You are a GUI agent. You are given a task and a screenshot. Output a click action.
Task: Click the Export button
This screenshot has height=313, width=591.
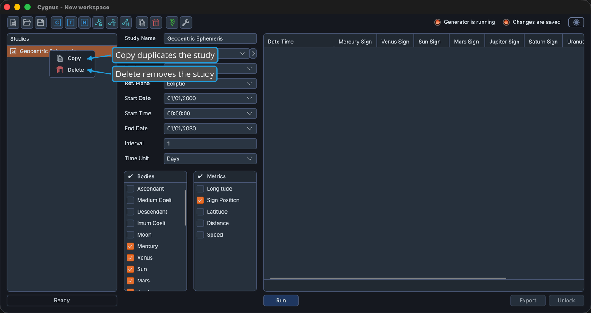(528, 301)
